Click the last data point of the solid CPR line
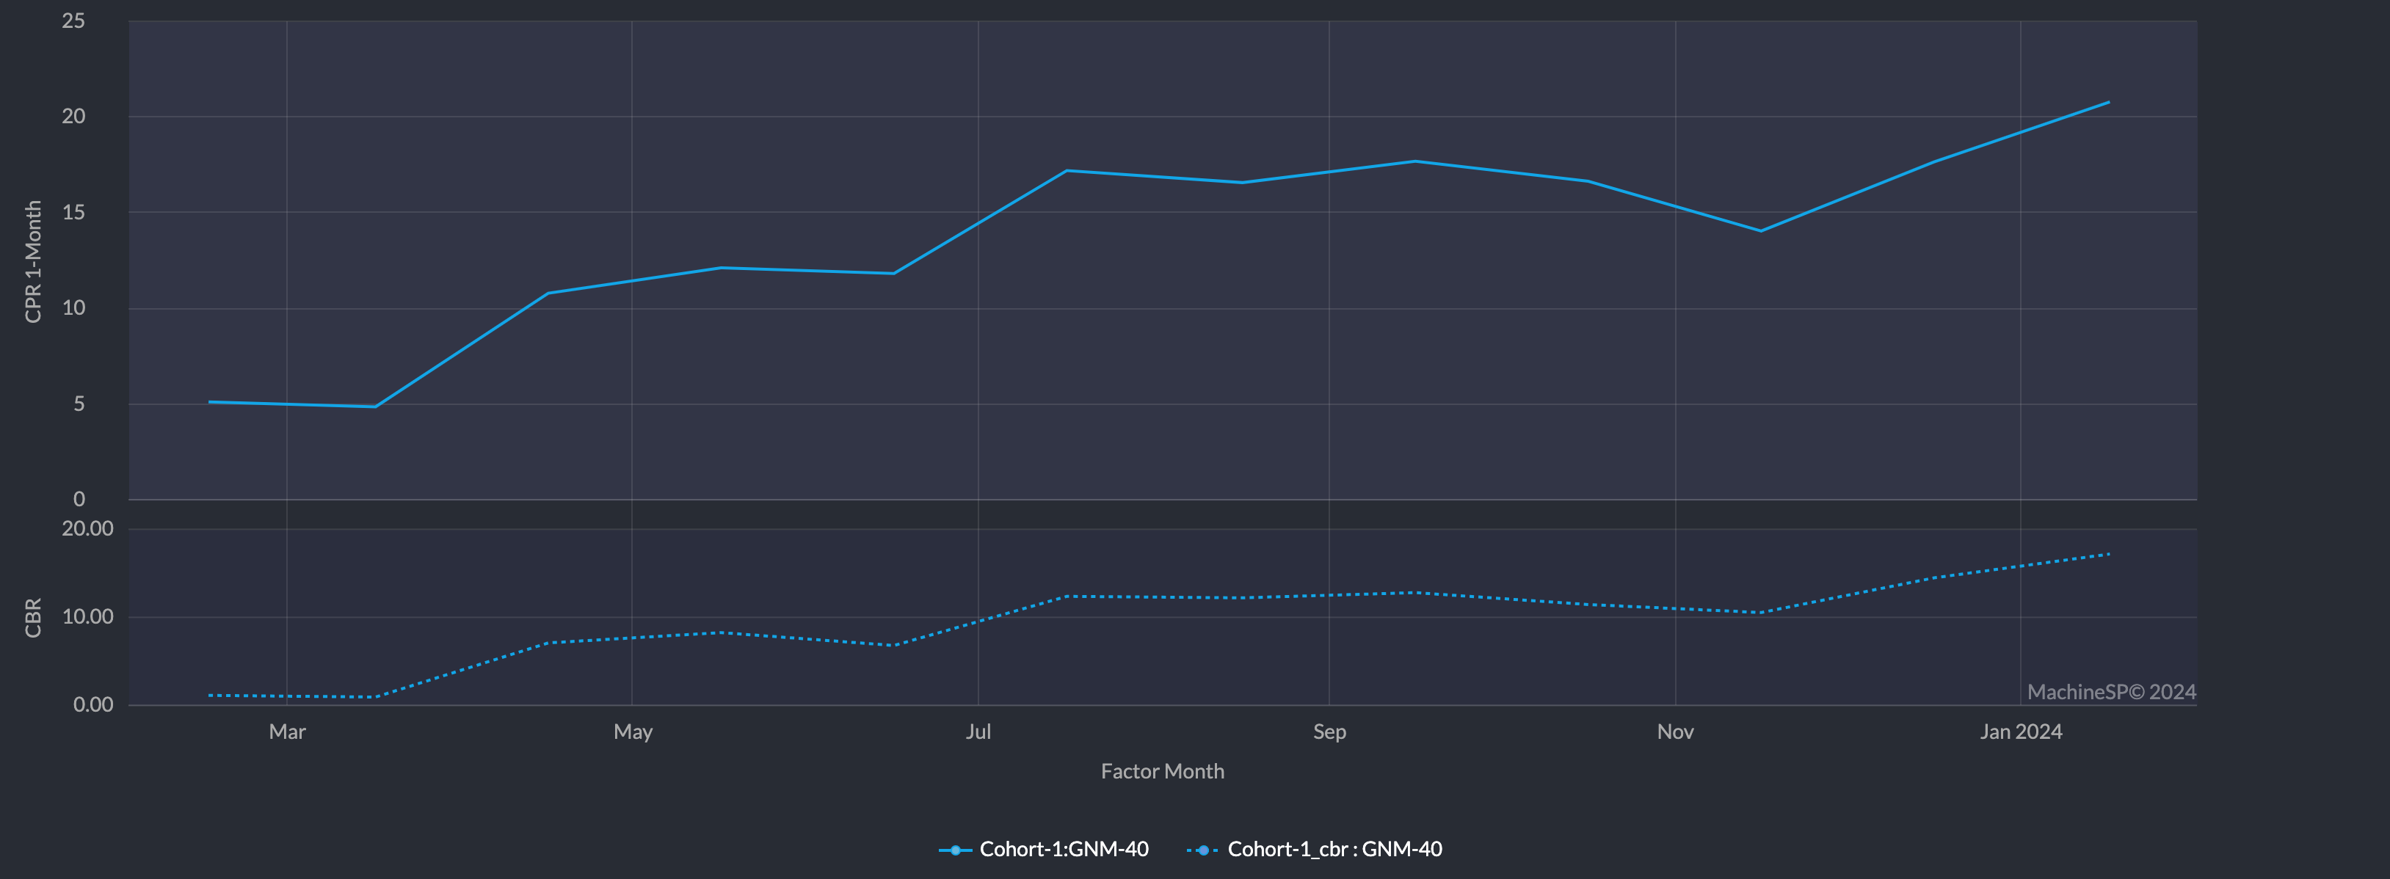Screen dimensions: 2390x879 (2109, 102)
